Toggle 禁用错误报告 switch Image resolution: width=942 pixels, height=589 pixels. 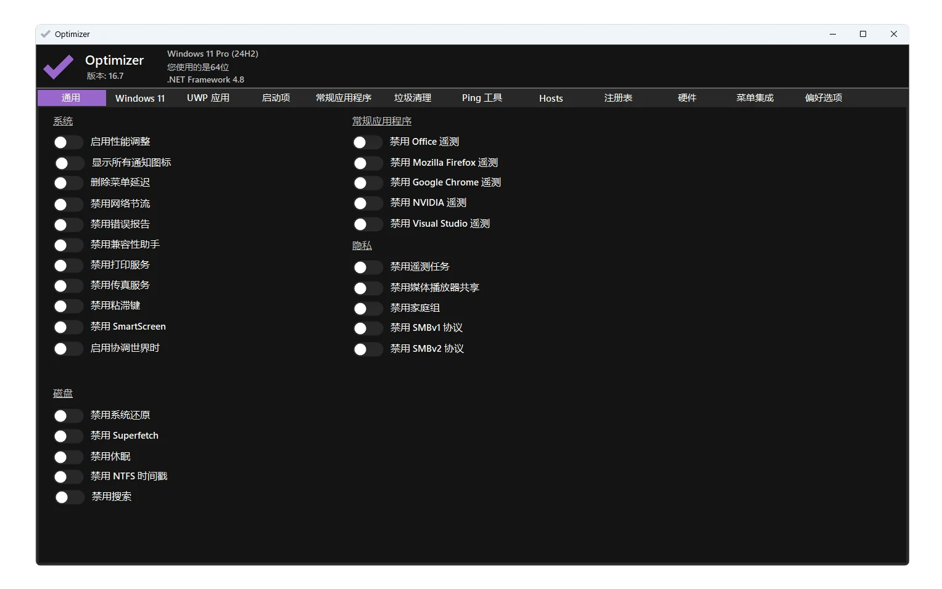click(68, 225)
